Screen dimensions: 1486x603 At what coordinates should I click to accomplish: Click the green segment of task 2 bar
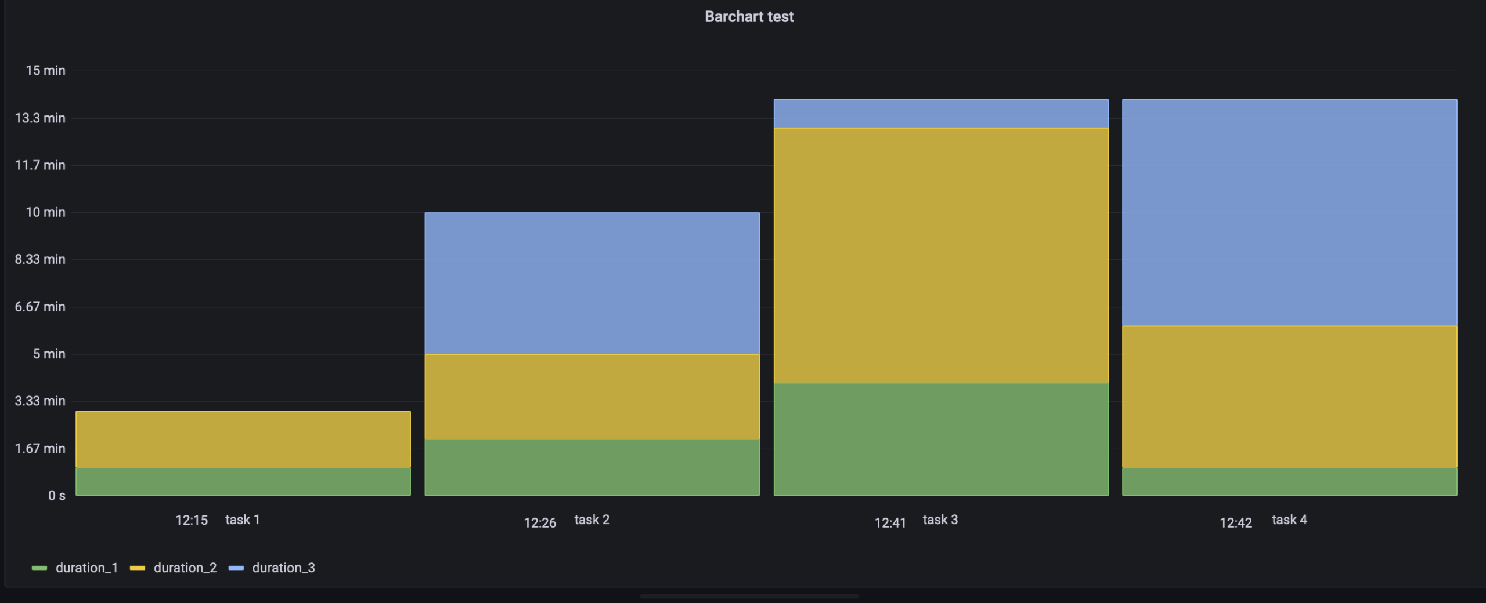[592, 467]
